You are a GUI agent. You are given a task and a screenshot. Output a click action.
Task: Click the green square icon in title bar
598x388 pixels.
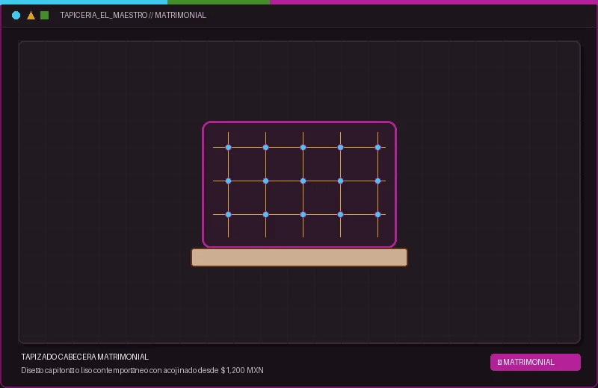pos(45,15)
